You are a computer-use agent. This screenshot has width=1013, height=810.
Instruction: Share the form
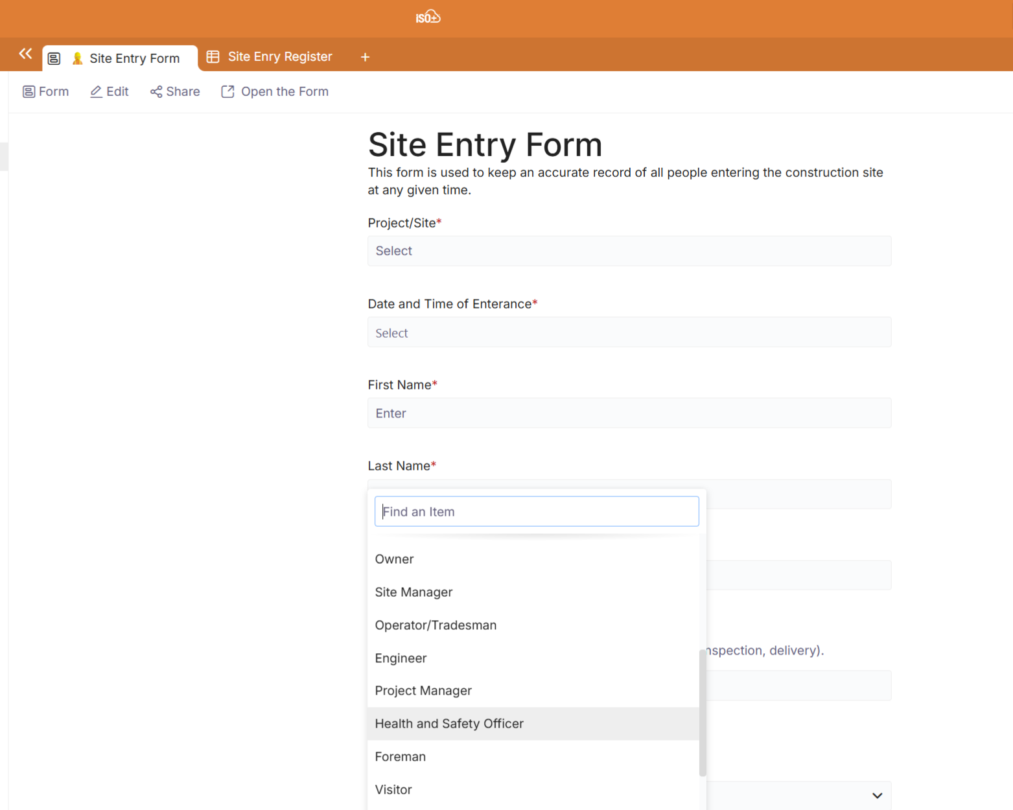(175, 91)
